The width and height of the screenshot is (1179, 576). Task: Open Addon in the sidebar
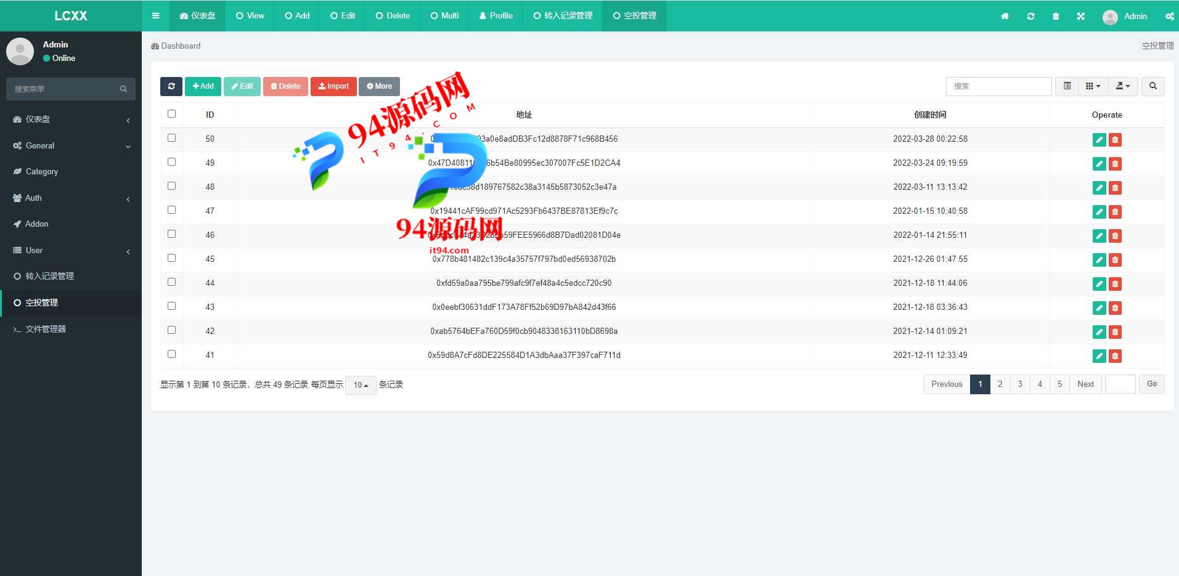point(71,224)
